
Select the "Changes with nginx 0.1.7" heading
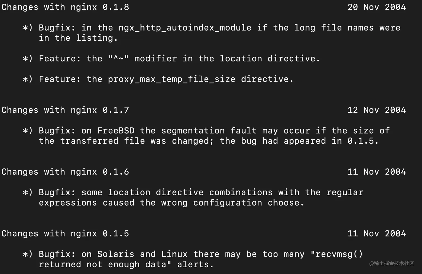tap(65, 110)
